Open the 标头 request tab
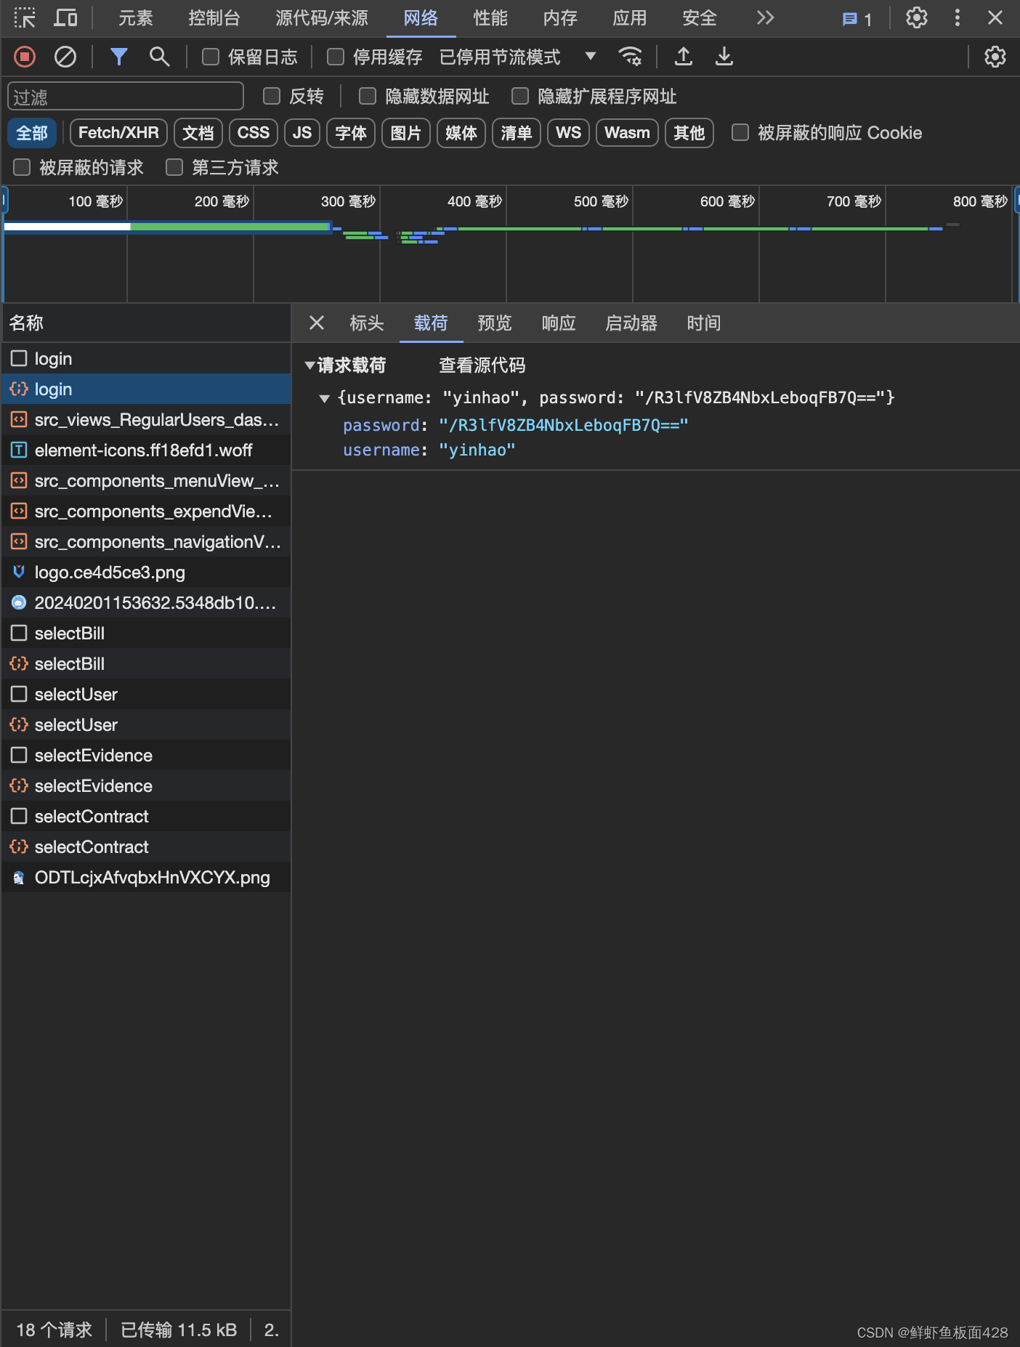 coord(367,323)
